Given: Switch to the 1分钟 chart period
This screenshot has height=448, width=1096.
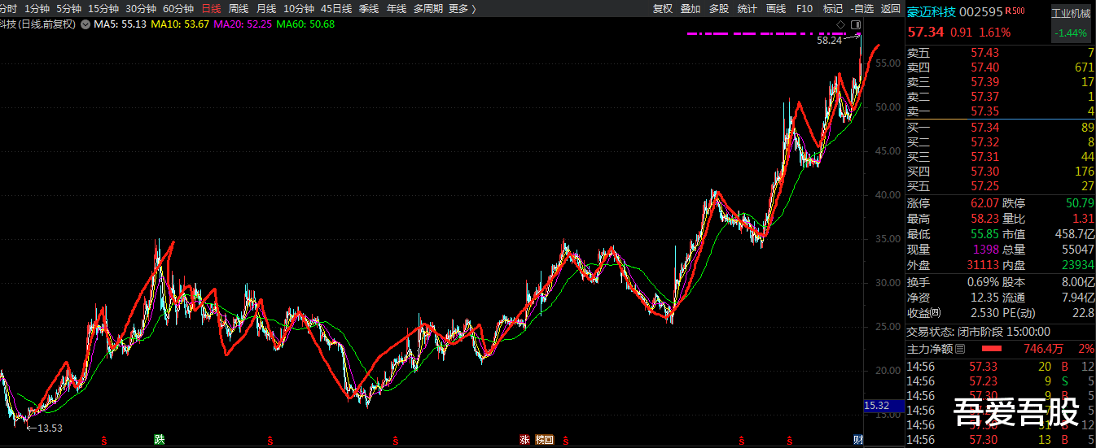Looking at the screenshot, I should tap(37, 8).
